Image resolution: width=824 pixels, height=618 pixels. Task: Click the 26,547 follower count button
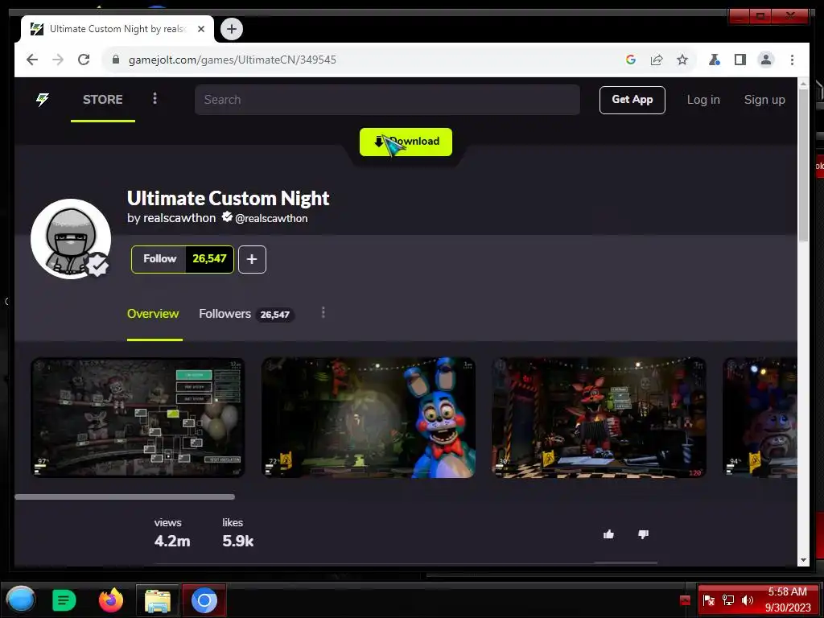coord(209,259)
